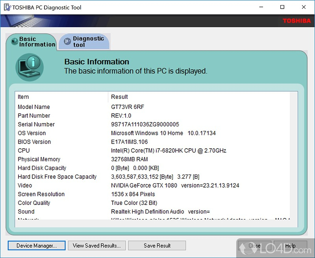Select the CPU row in the list

click(x=24, y=151)
